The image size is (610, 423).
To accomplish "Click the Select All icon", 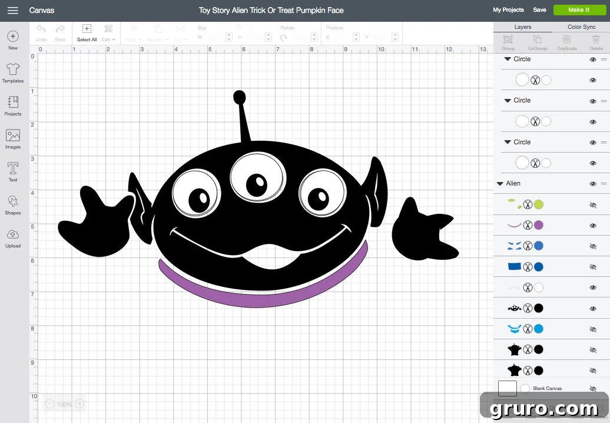I will tap(87, 29).
